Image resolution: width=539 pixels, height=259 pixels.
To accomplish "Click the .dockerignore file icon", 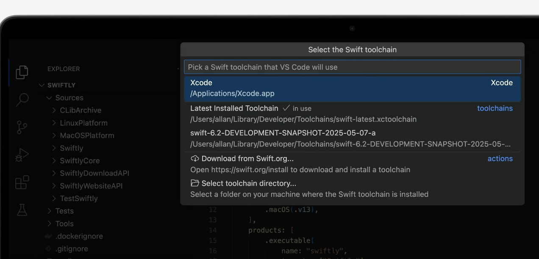I will [48, 236].
